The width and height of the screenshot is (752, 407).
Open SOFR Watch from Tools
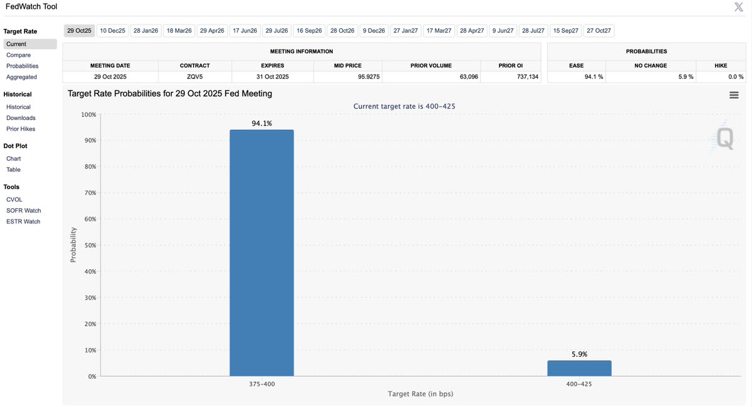pos(23,210)
